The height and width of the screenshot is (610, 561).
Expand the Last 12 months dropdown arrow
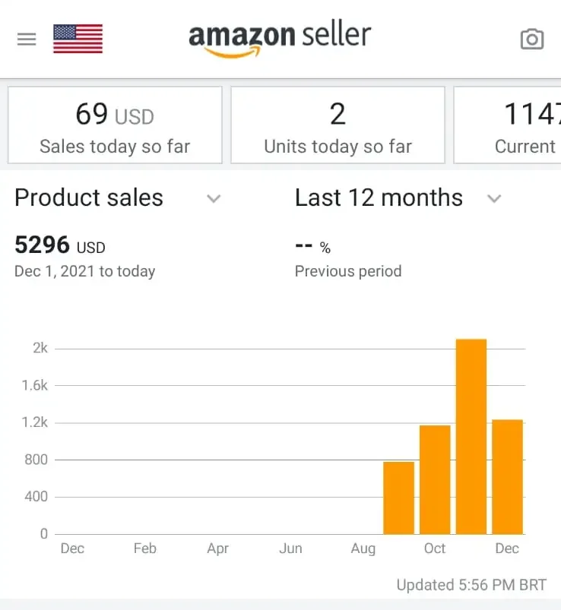pyautogui.click(x=494, y=199)
